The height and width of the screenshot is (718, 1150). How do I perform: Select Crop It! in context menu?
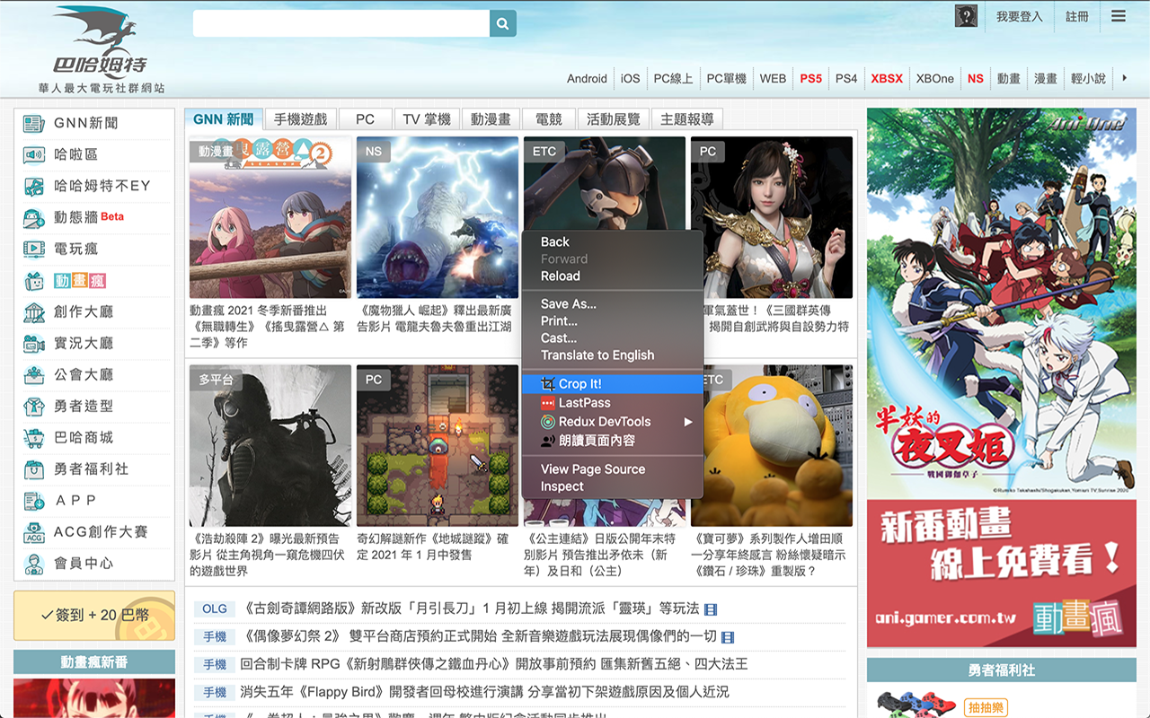click(x=579, y=384)
